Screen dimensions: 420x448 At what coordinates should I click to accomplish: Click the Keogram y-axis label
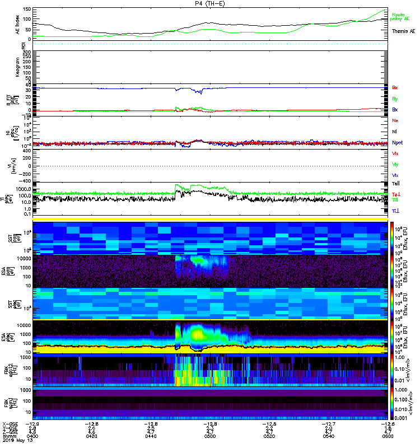(17, 67)
